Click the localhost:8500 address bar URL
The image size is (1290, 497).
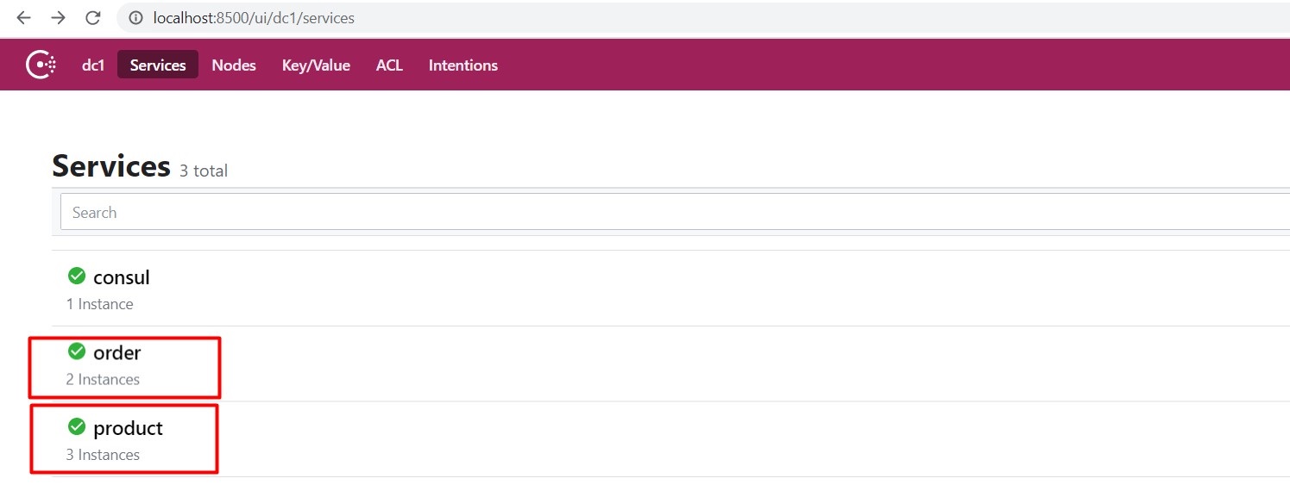254,18
